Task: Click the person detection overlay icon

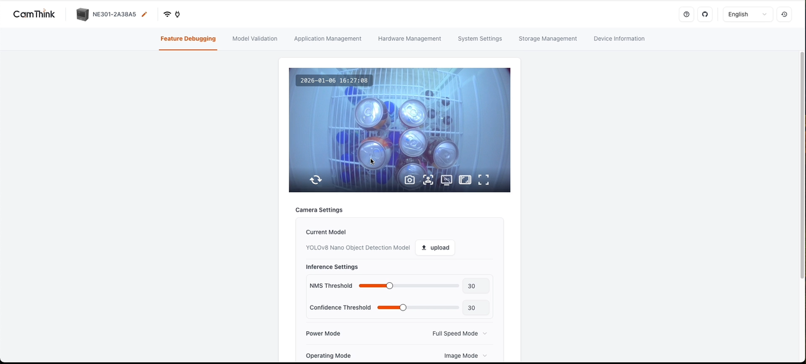Action: [x=428, y=180]
